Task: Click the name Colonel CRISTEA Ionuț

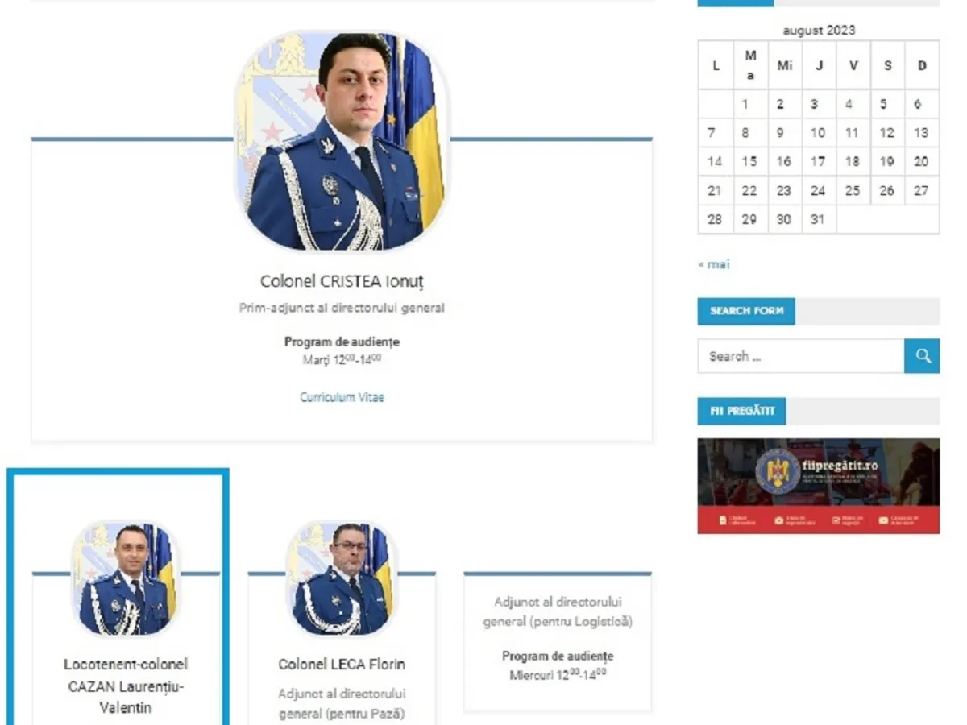Action: [x=342, y=281]
